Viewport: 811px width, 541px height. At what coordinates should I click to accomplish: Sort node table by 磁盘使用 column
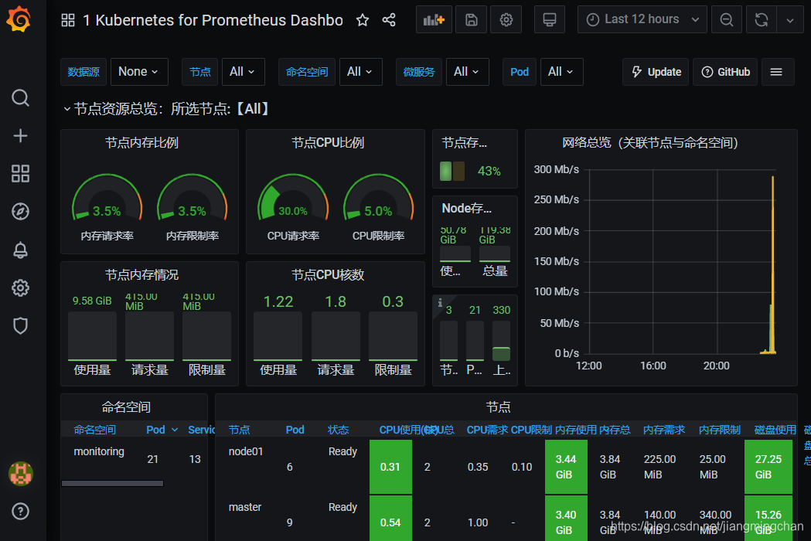[775, 430]
